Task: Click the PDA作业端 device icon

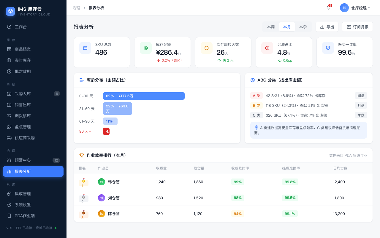Action: (x=9, y=216)
